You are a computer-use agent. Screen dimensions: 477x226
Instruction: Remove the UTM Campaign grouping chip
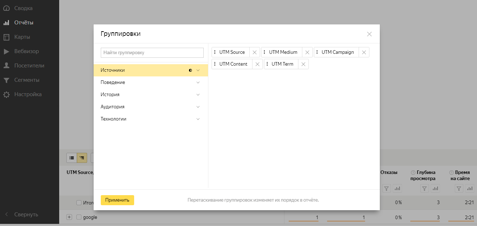coord(364,52)
